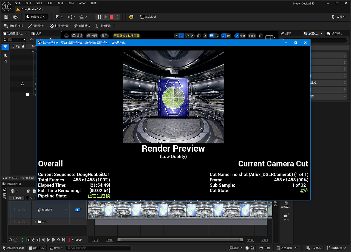
Task: Open the Operator Stack (操作符堆栈)
Action: (x=13, y=26)
